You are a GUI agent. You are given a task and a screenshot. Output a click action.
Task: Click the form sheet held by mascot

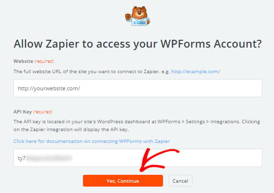coord(139,22)
